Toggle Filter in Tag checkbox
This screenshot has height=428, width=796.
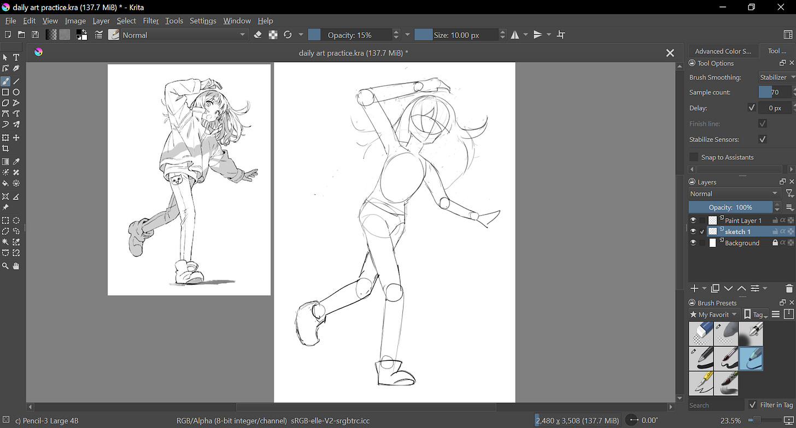tap(752, 405)
